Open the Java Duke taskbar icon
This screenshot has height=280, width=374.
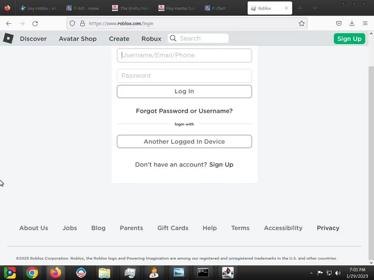tap(228, 273)
